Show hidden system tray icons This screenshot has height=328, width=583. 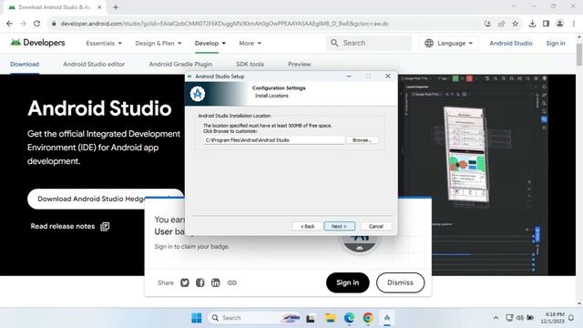point(496,318)
